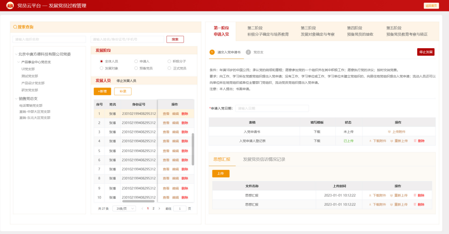Click the party platform logo icon
449x234 pixels.
pyautogui.click(x=10, y=5)
